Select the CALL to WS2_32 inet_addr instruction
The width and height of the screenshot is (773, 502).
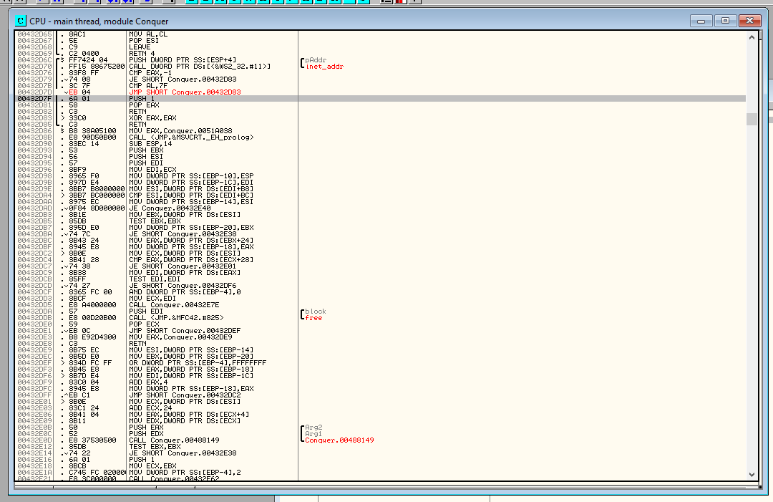click(199, 67)
